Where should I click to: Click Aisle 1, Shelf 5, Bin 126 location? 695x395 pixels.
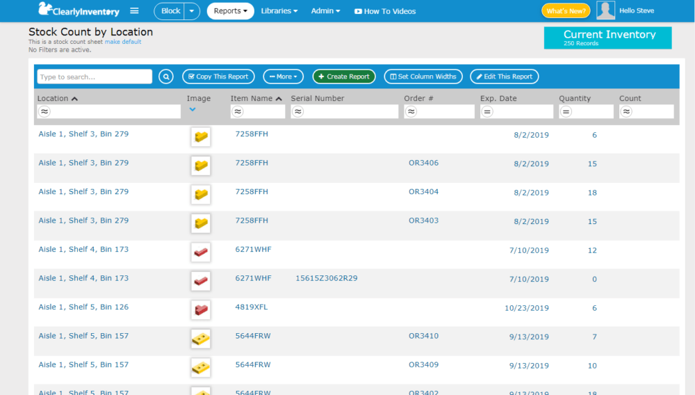[83, 307]
